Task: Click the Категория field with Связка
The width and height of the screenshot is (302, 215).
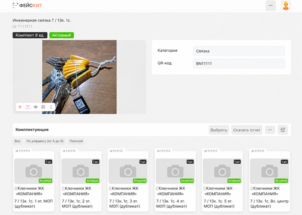Action: (239, 51)
